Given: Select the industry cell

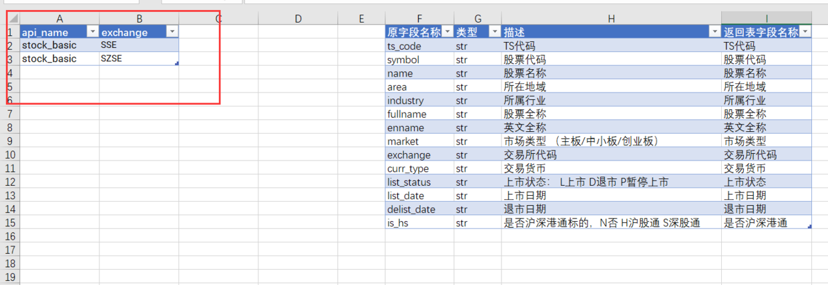Looking at the screenshot, I should pos(419,101).
